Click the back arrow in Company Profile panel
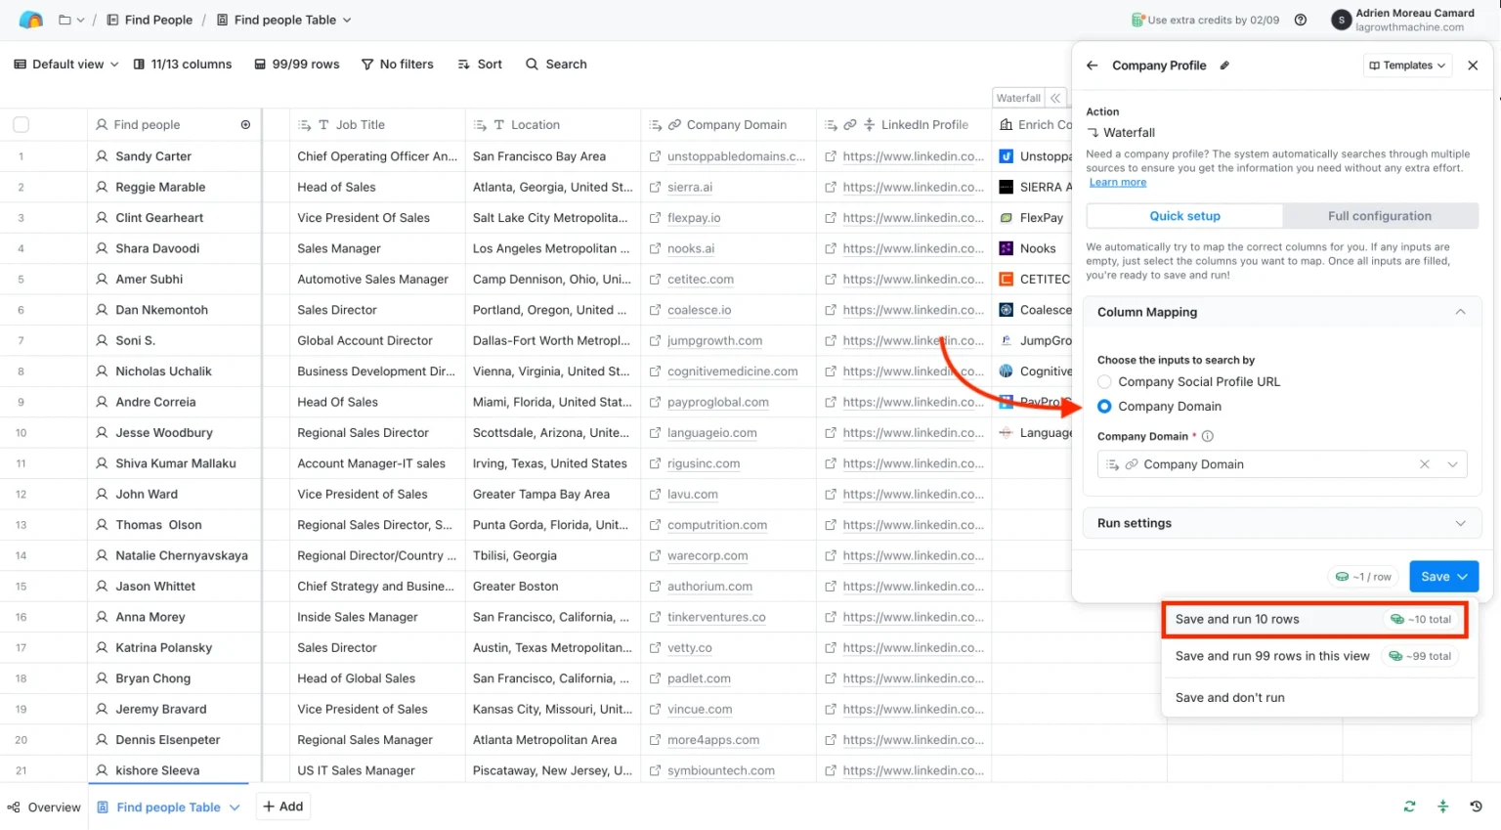 [x=1092, y=66]
